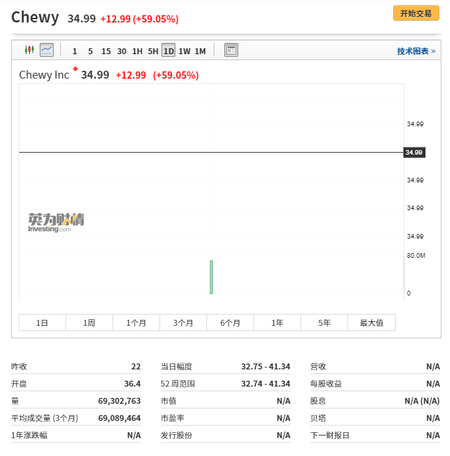Show the 1年 time range
Viewport: 450px width, 456px height.
[x=277, y=323]
